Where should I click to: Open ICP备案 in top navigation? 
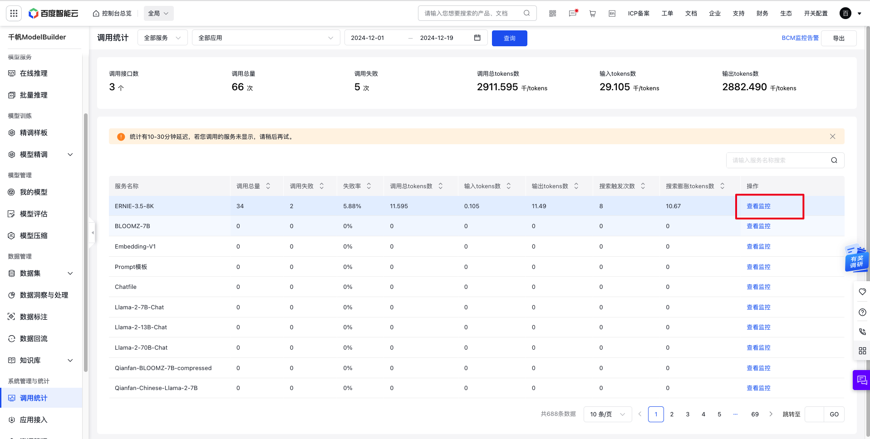click(639, 14)
